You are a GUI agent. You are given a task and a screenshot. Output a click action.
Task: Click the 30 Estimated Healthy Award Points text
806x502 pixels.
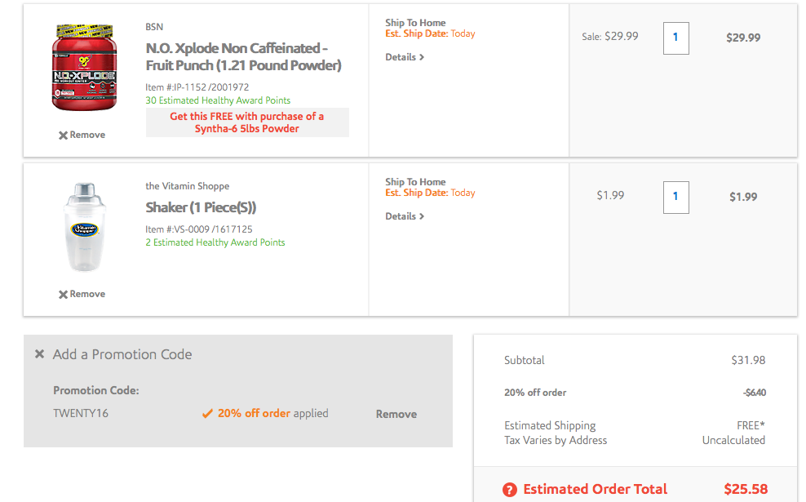(218, 100)
